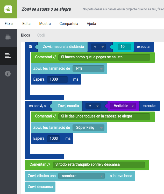Open the project info sidebar icon
This screenshot has height=194, width=164.
click(x=8, y=74)
